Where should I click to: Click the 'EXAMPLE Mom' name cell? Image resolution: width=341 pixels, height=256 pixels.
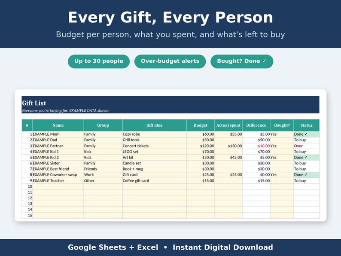coord(58,134)
